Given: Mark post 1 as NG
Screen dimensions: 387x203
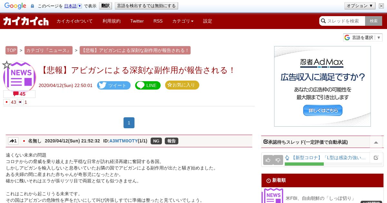Looking at the screenshot, I should tap(156, 141).
